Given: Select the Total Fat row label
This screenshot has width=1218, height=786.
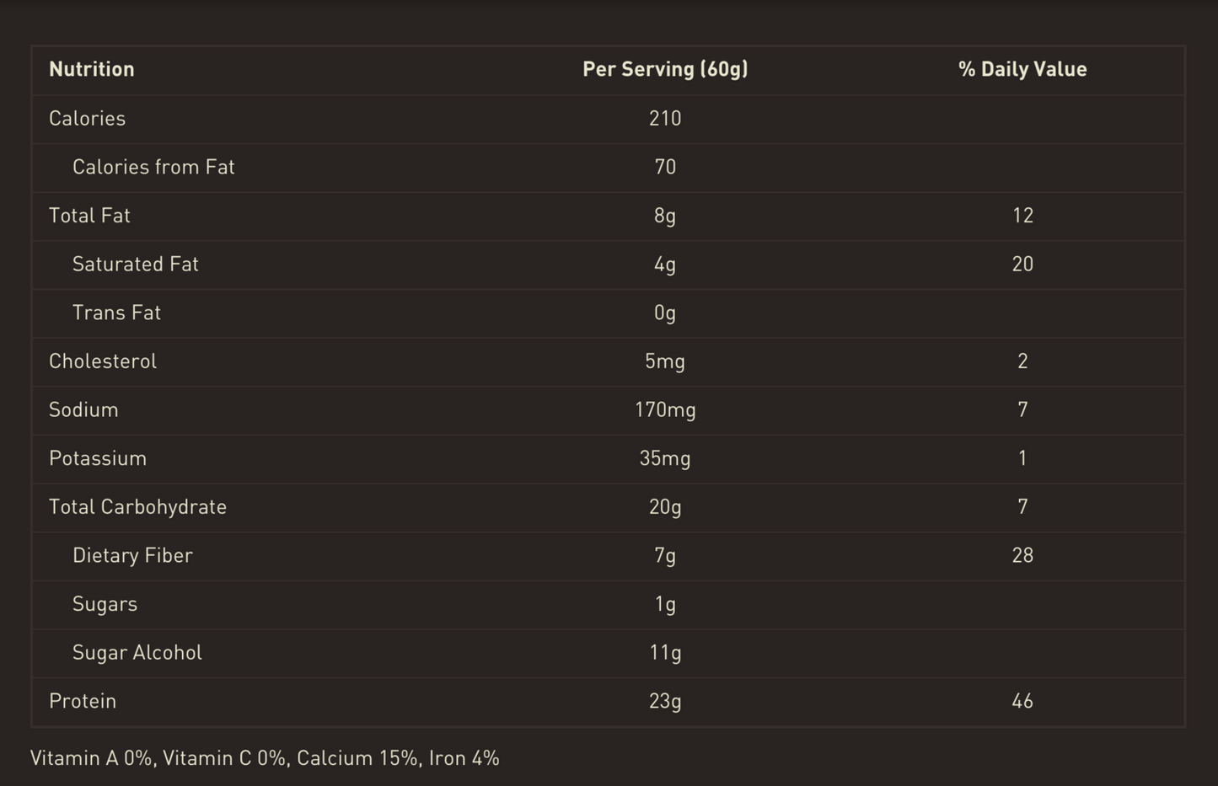Looking at the screenshot, I should [x=89, y=216].
